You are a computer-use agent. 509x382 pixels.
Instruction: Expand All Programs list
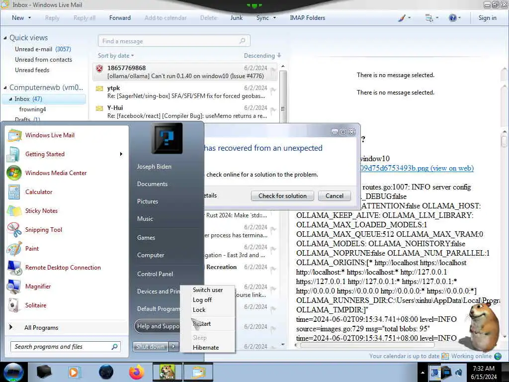[41, 327]
